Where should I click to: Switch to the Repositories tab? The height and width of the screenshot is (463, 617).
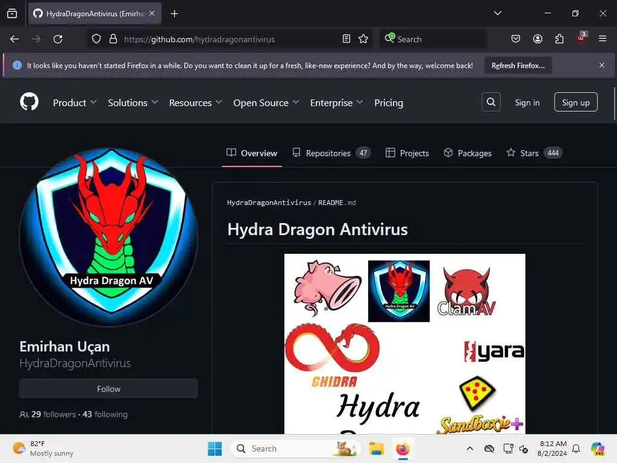point(331,153)
